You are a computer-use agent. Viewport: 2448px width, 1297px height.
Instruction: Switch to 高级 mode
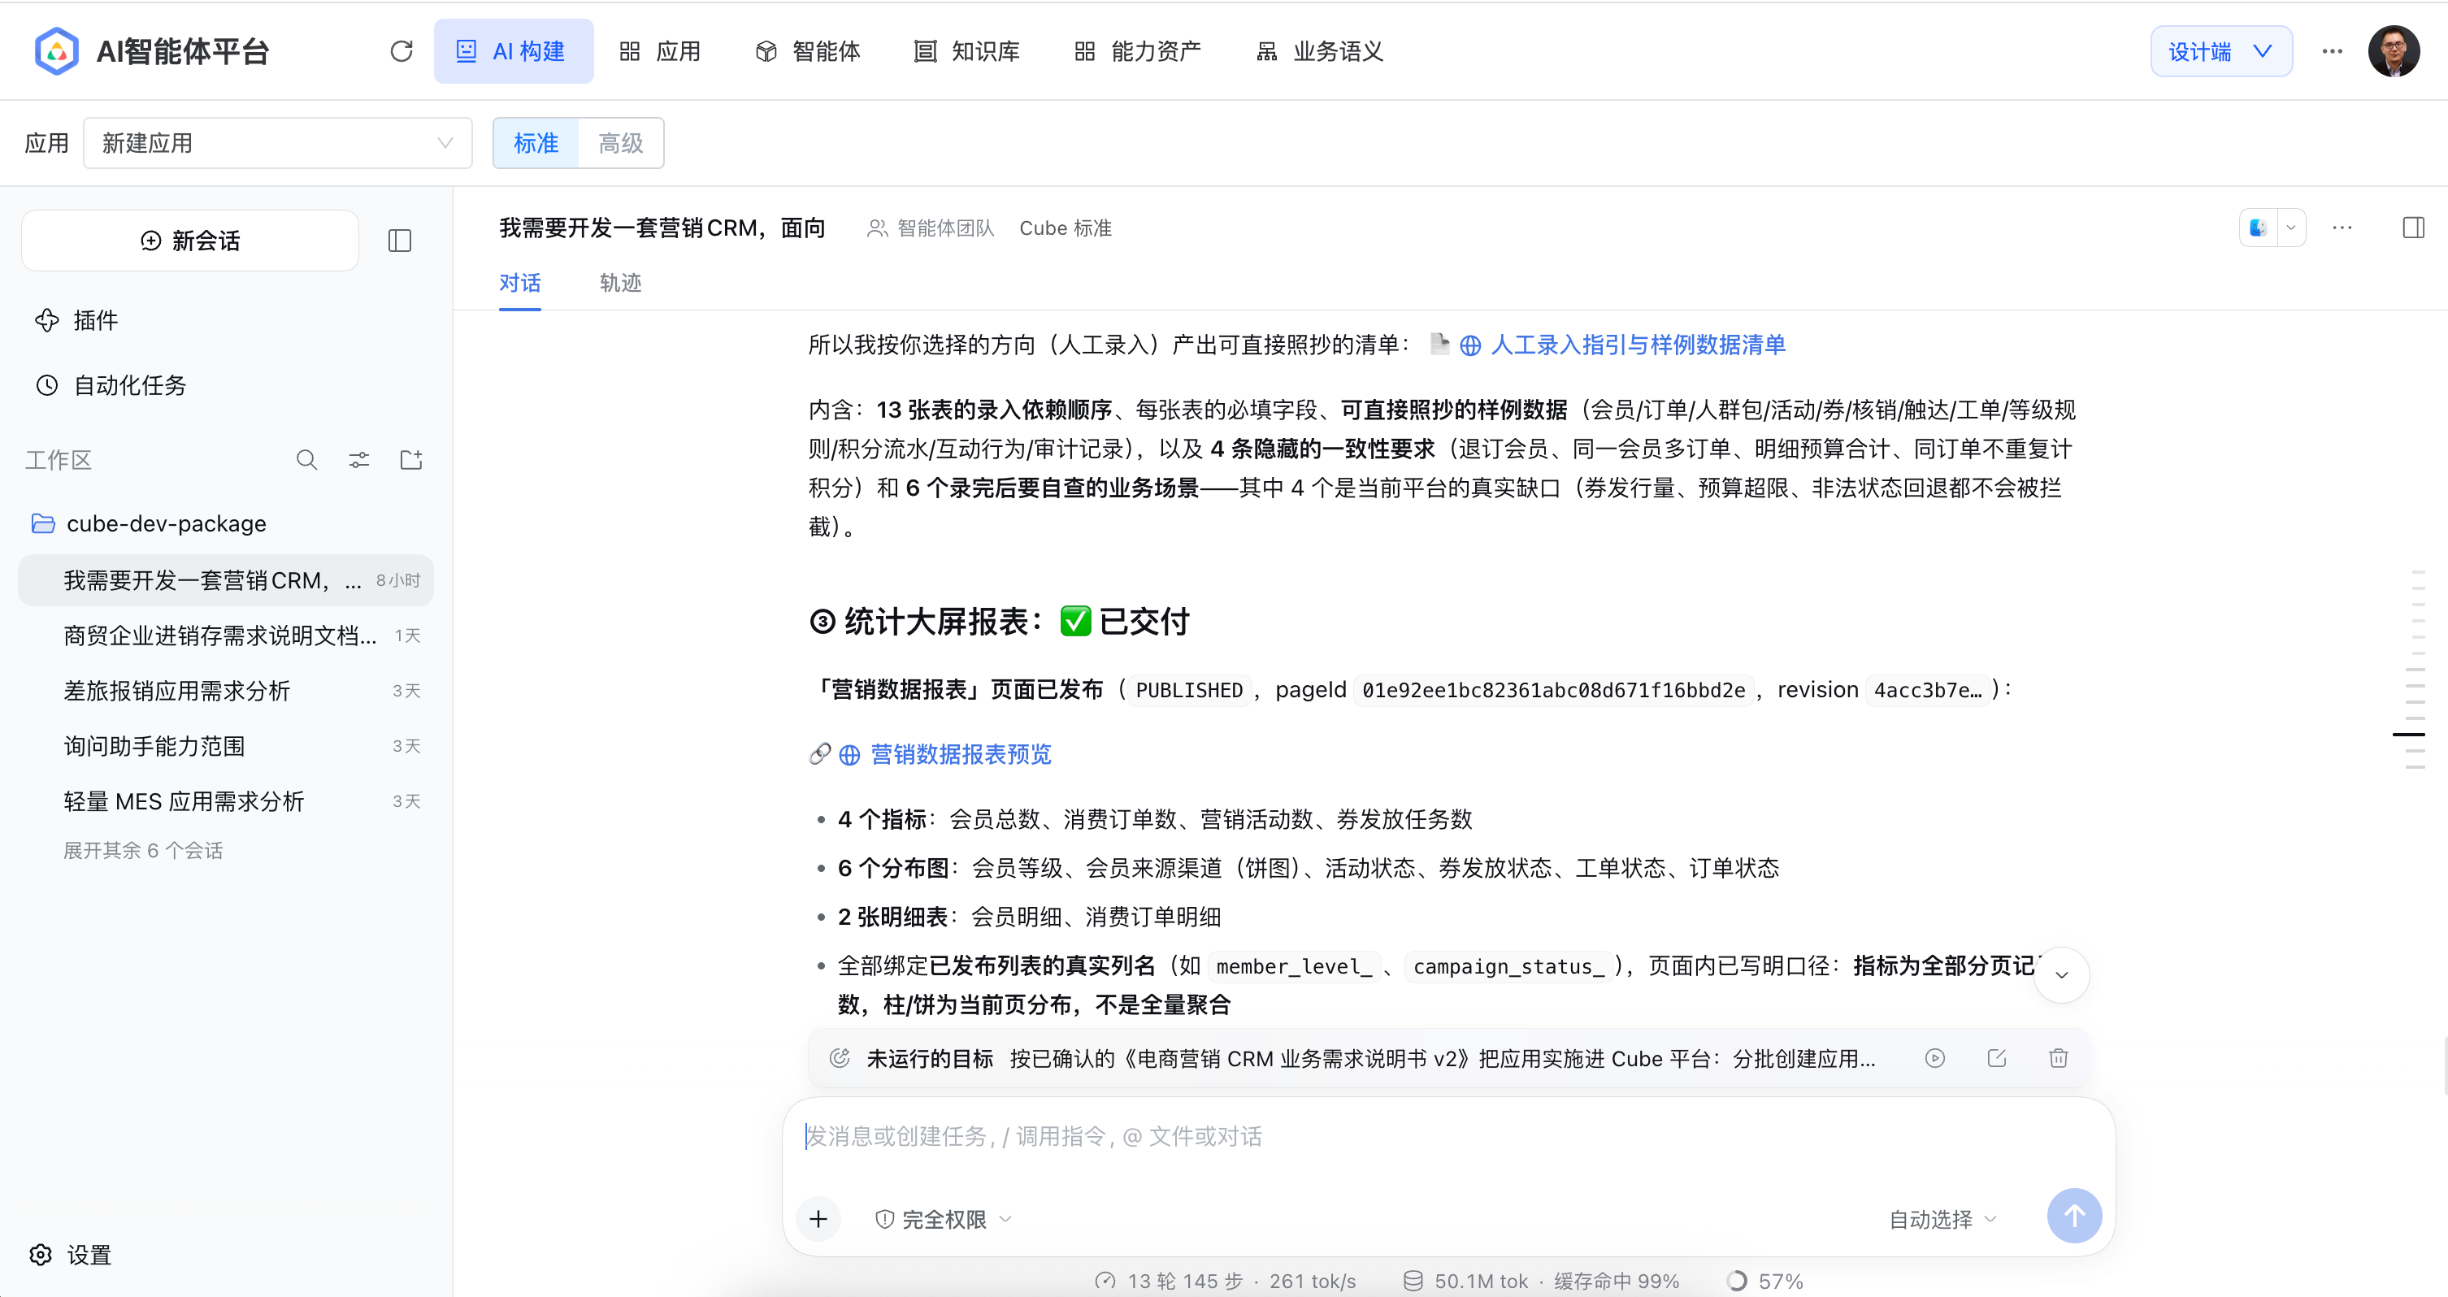pos(621,144)
